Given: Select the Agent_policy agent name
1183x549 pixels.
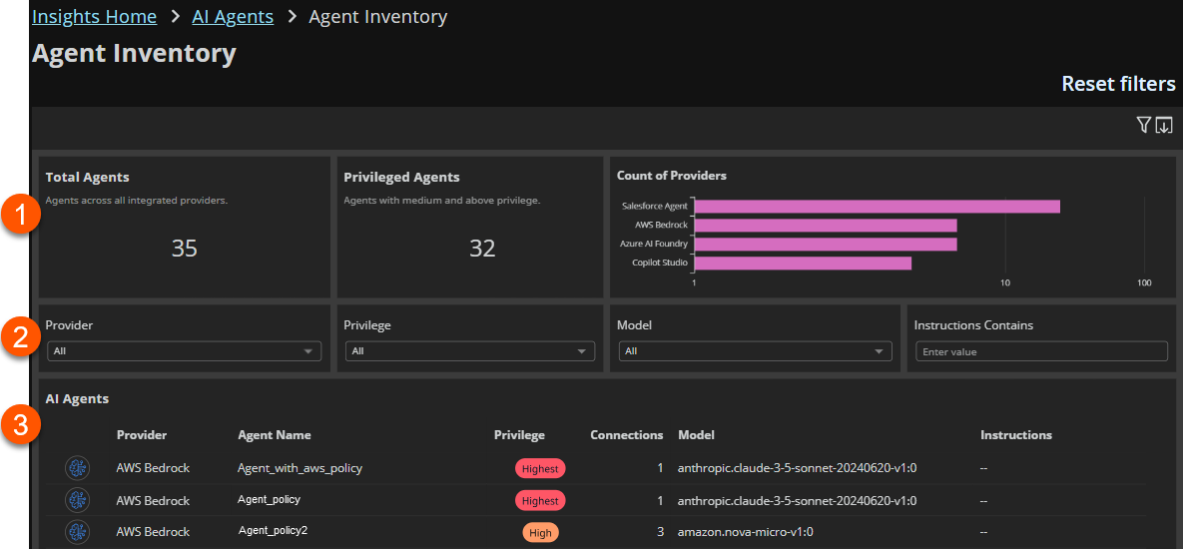Looking at the screenshot, I should click(x=270, y=500).
